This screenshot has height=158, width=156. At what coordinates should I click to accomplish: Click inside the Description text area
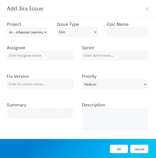115,119
